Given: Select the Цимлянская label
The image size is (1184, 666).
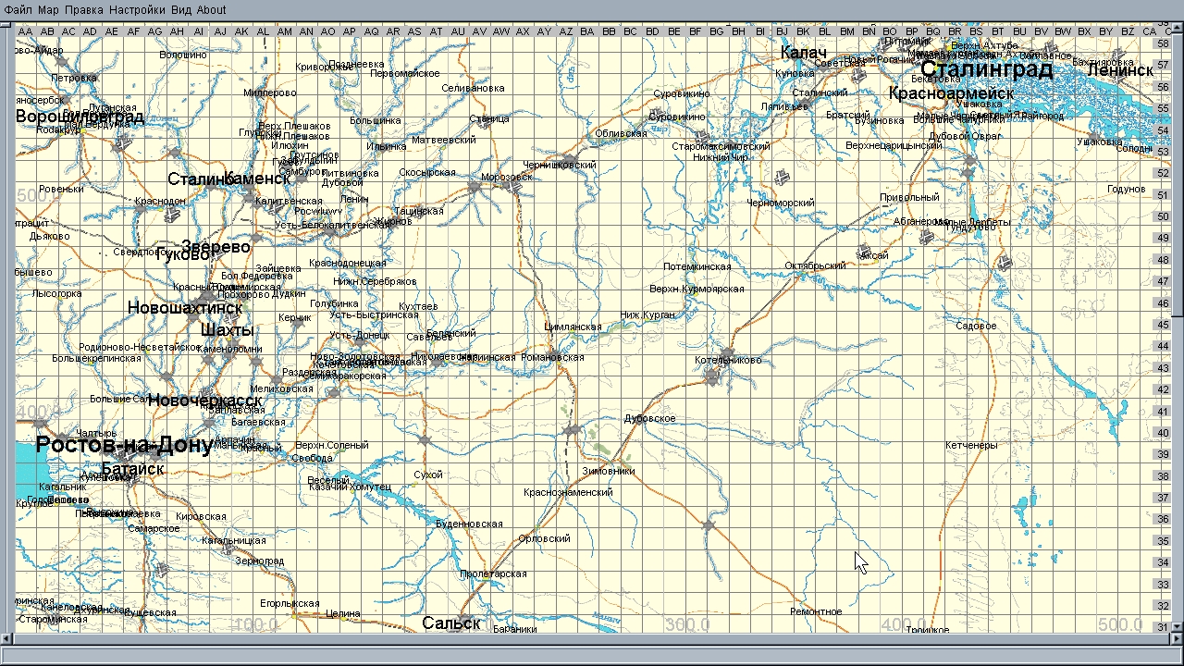Looking at the screenshot, I should tap(573, 327).
